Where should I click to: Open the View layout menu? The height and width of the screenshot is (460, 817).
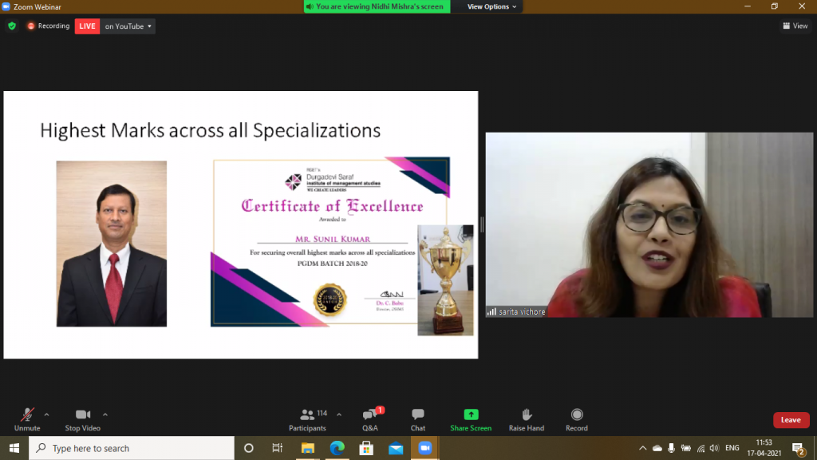795,26
